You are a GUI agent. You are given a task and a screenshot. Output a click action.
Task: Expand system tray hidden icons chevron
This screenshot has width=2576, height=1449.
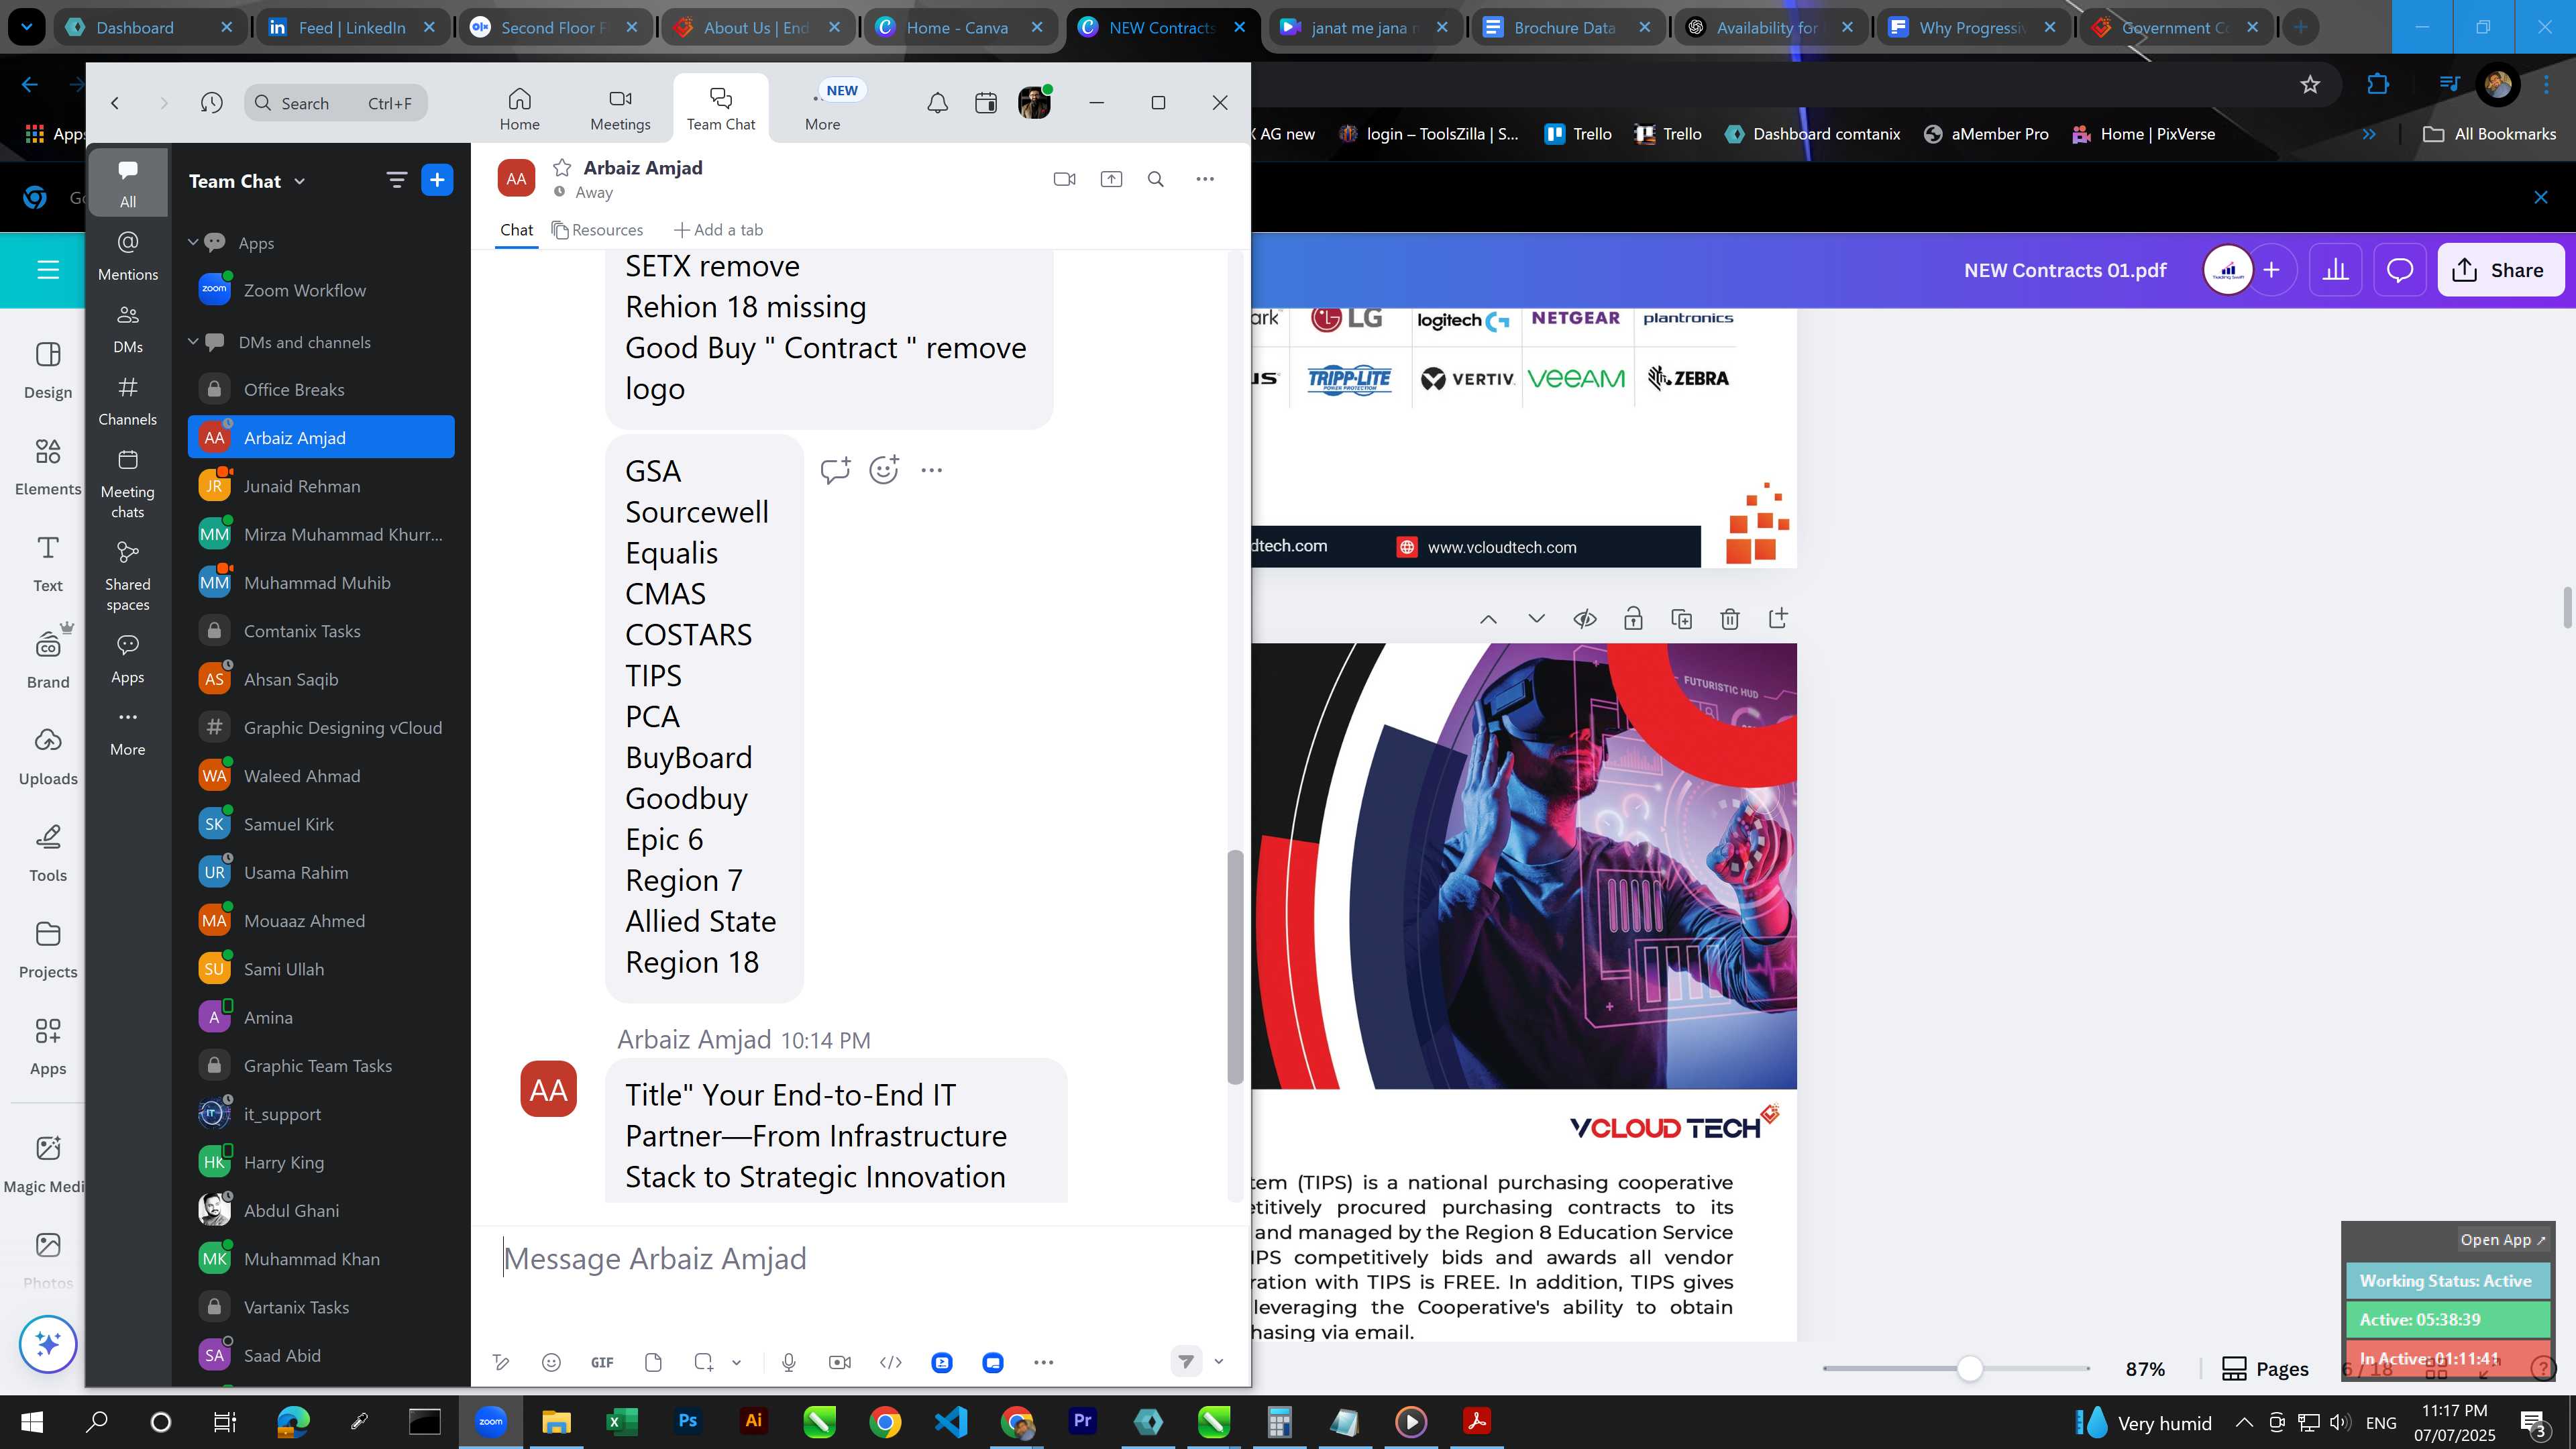click(2244, 1422)
